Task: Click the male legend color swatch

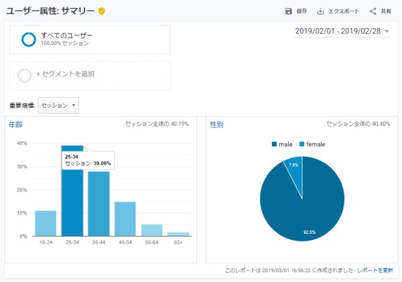Action: pyautogui.click(x=274, y=144)
